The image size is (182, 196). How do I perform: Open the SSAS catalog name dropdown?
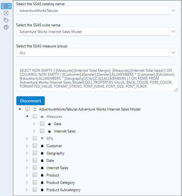[x=97, y=10]
